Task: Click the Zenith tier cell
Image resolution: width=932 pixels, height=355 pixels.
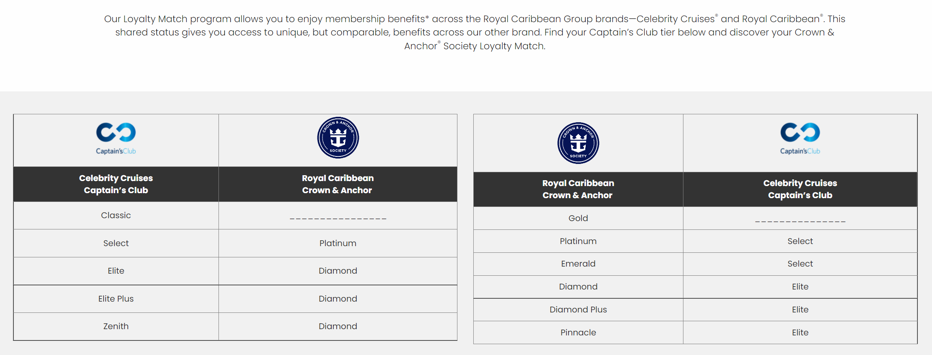Action: 116,326
